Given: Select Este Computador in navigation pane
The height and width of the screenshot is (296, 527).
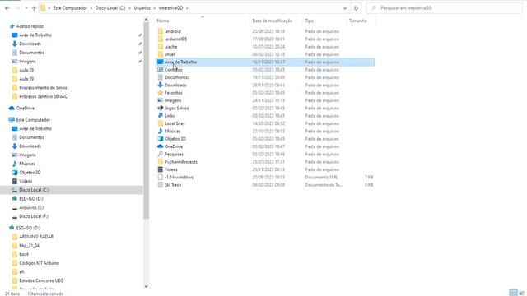Looking at the screenshot, I should tap(33, 120).
